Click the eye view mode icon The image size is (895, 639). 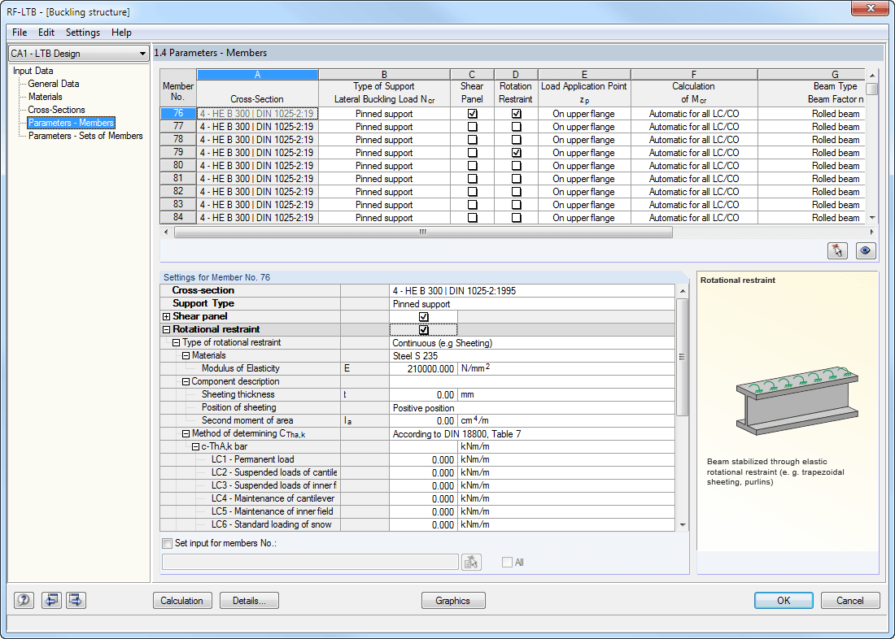[x=866, y=250]
